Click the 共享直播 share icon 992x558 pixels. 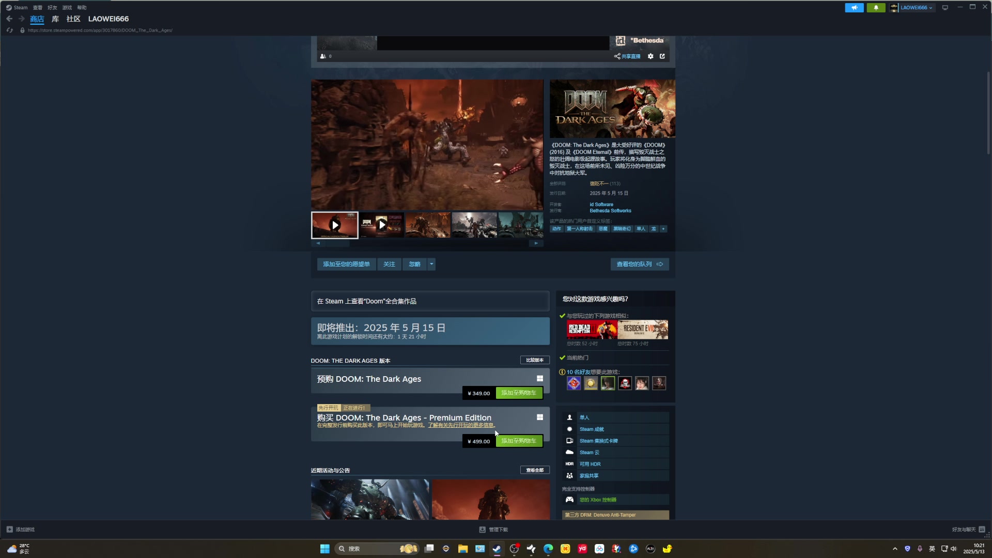(x=627, y=56)
